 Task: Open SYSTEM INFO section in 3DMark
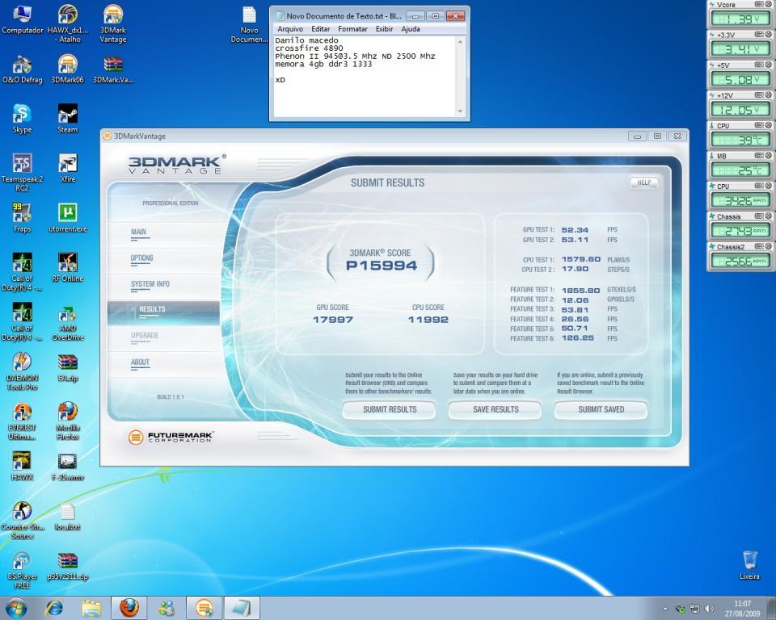[150, 284]
